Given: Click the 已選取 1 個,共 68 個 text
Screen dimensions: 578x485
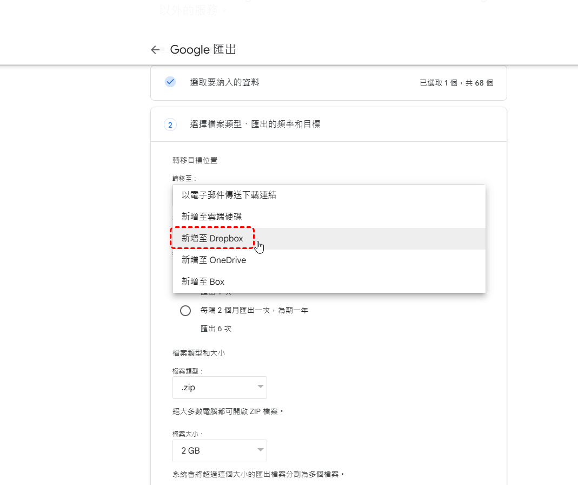Looking at the screenshot, I should pos(456,83).
